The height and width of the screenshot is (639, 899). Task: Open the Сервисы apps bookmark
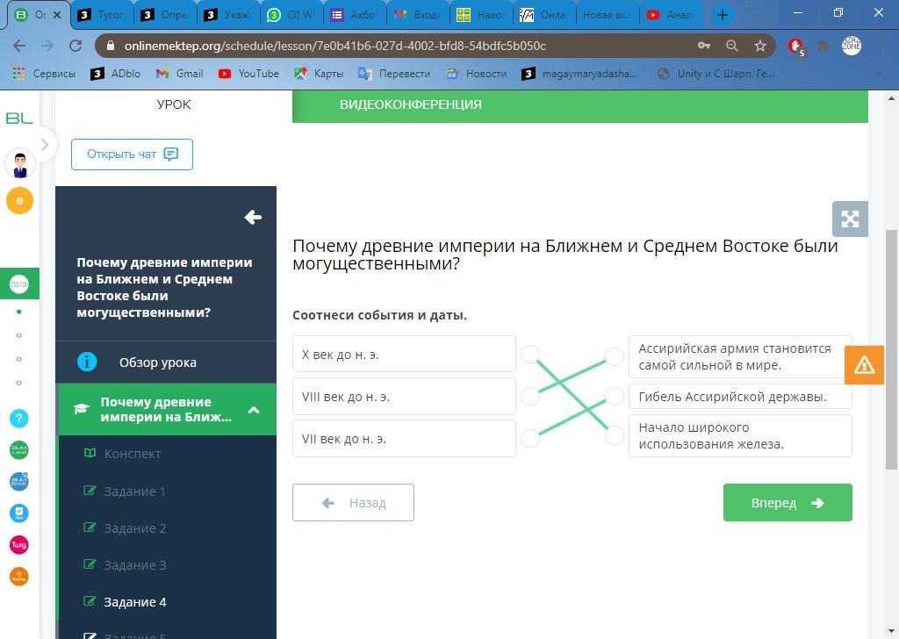point(44,74)
